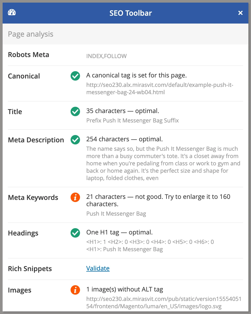Screen dimensions: 251x314
Task: Click the SEO Toolbar title text
Action: click(131, 13)
